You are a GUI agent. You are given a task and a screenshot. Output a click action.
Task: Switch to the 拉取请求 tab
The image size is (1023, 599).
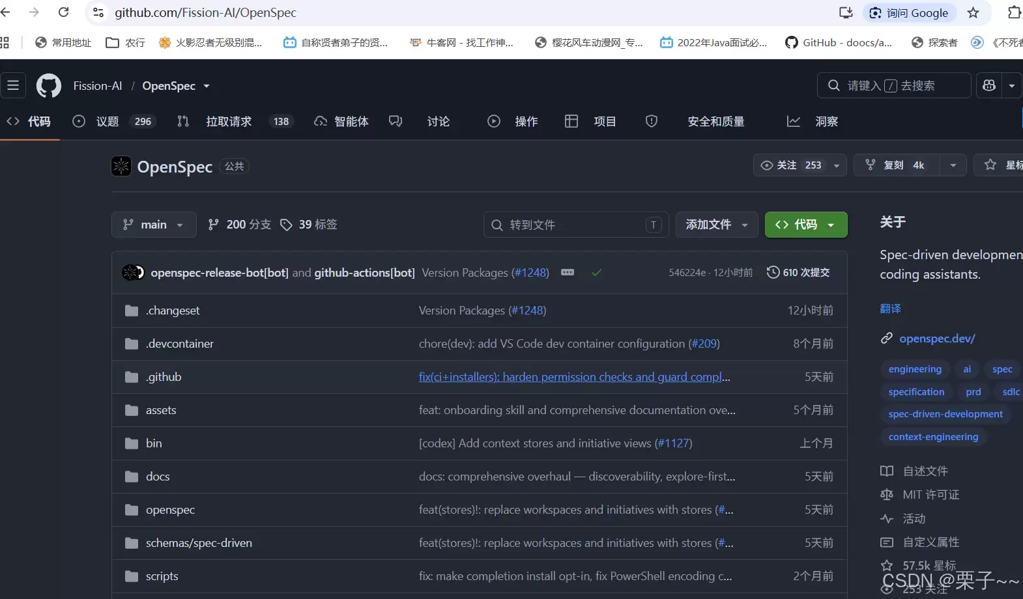coord(235,121)
